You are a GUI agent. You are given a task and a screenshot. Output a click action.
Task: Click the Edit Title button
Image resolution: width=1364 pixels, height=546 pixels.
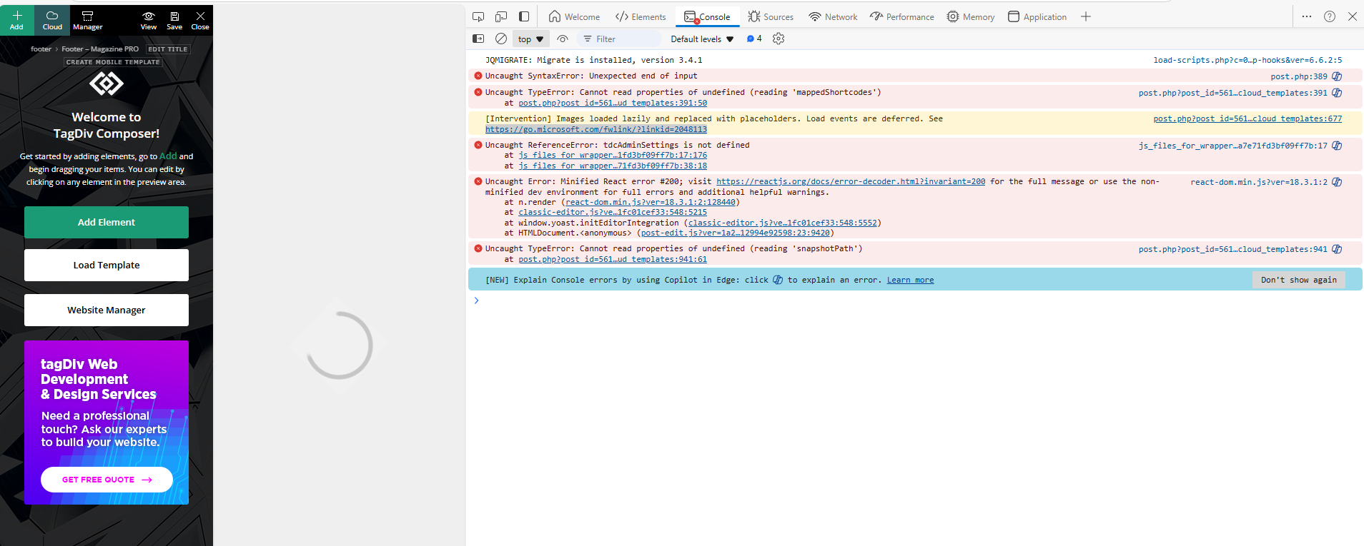(x=168, y=49)
